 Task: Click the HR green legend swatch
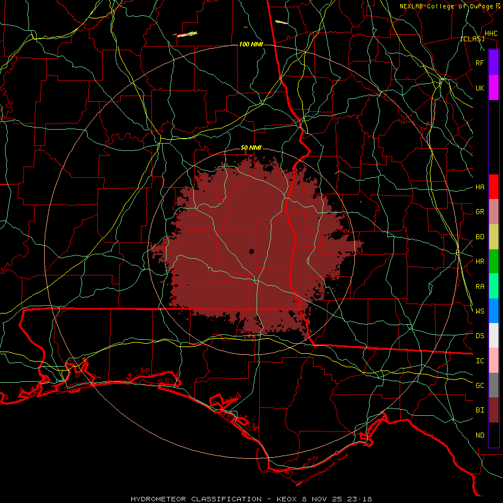[x=493, y=262]
